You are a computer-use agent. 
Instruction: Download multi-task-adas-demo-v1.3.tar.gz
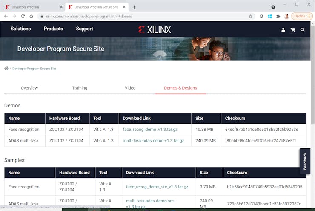154,141
